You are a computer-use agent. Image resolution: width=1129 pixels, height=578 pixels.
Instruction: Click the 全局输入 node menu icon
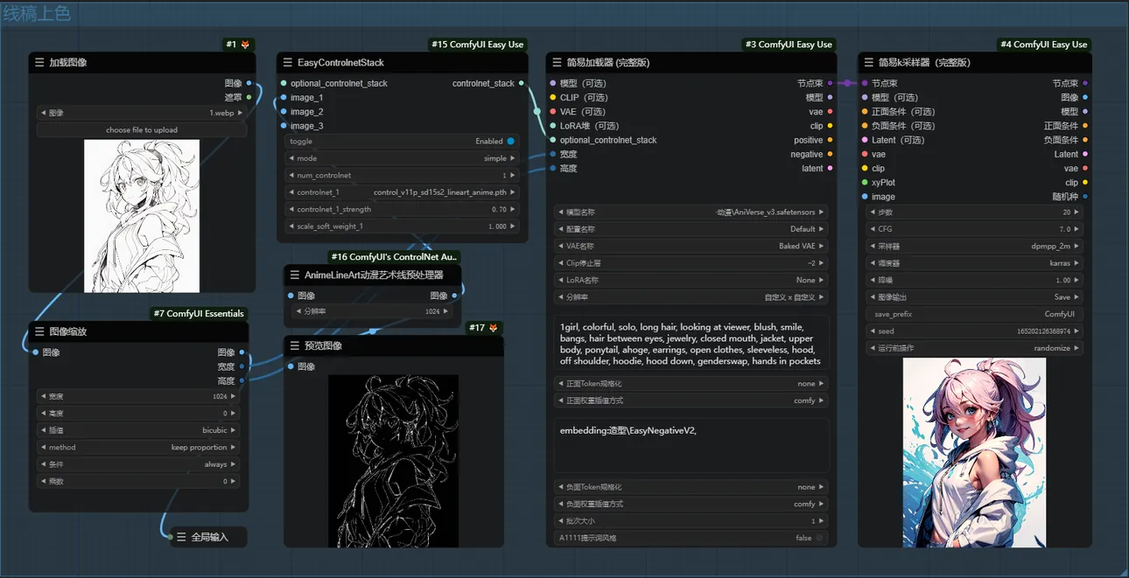(181, 537)
